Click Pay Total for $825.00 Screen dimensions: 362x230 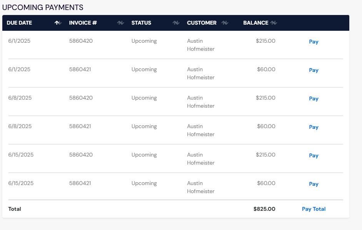314,209
